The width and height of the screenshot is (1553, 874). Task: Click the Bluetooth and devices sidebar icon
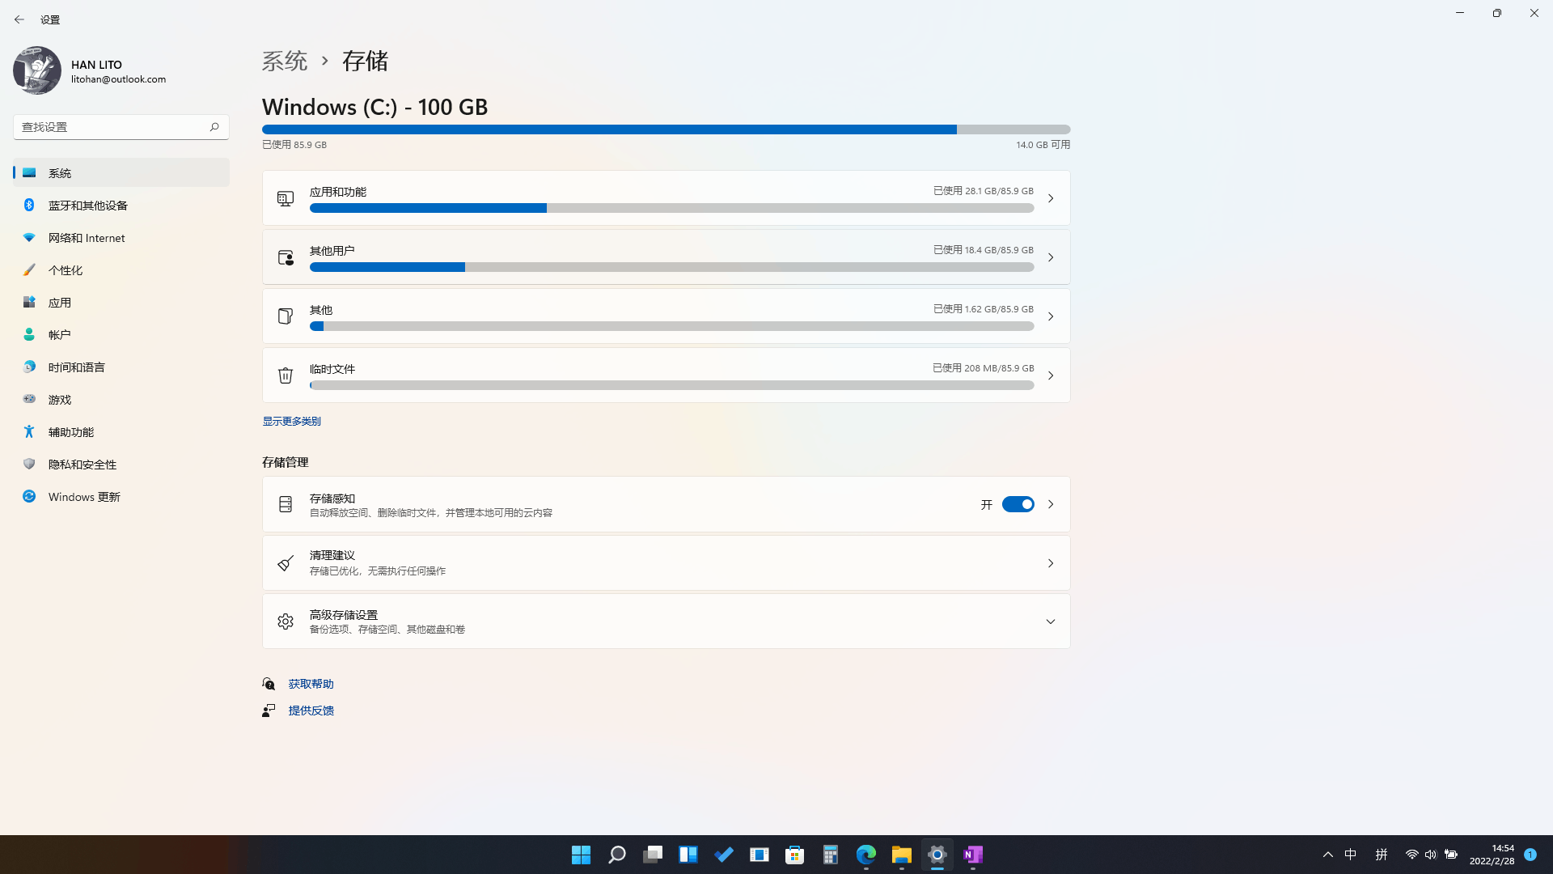coord(29,206)
